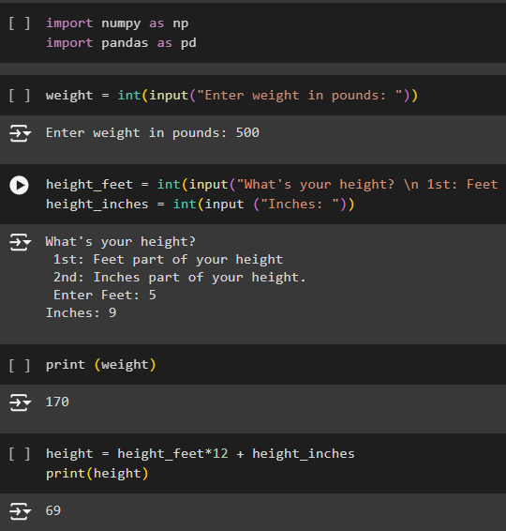Click output line '2nd: Inches part of your height.'
Viewport: 506px width, 531px height.
[x=180, y=278]
